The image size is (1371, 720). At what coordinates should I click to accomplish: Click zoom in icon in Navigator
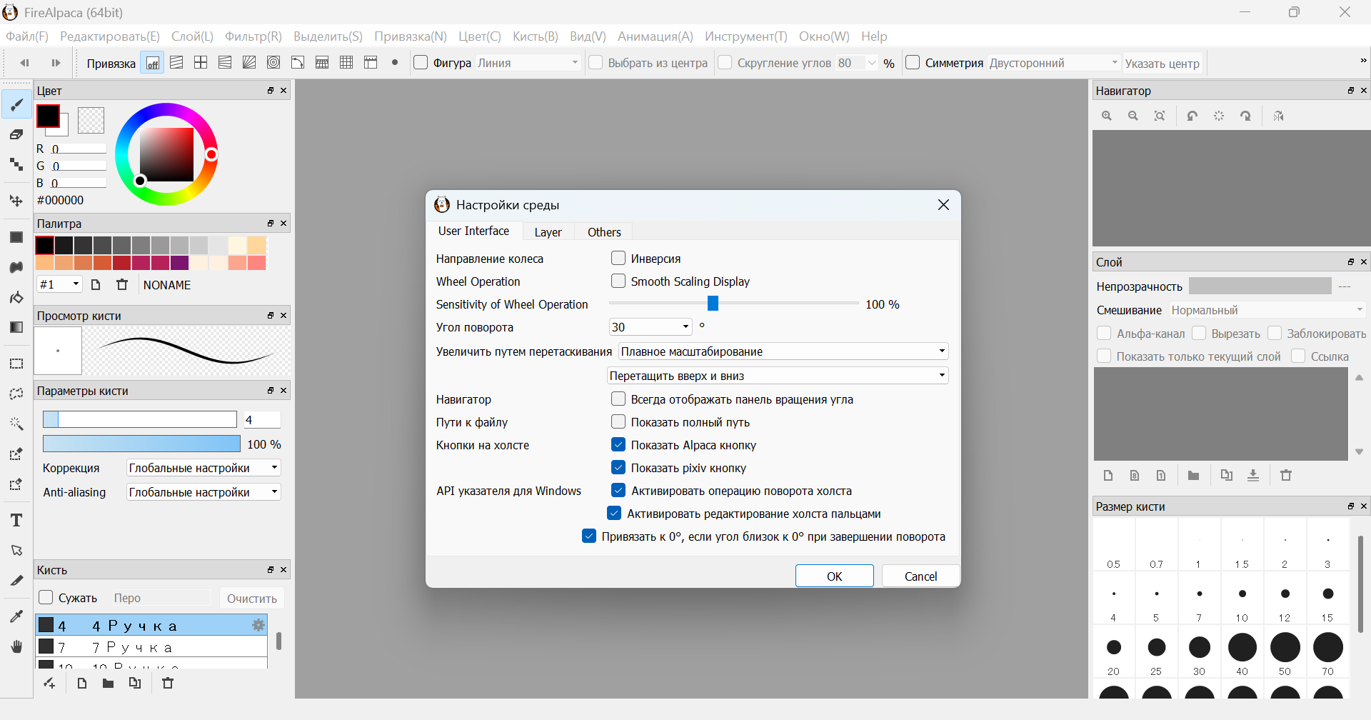(x=1107, y=116)
